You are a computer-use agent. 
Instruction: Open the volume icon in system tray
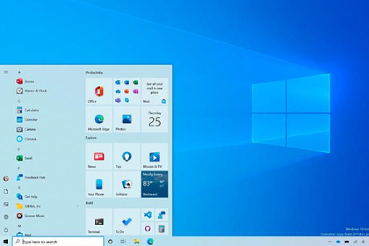coord(364,242)
